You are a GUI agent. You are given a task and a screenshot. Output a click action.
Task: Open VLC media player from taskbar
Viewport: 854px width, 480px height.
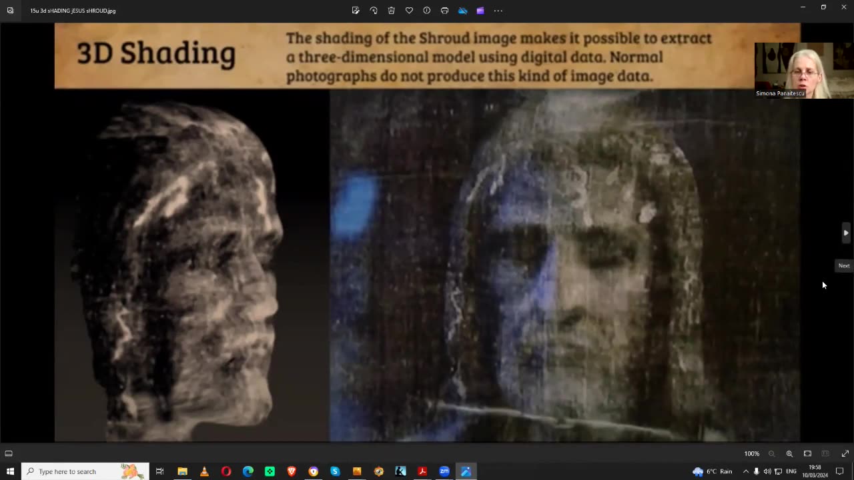[x=204, y=471]
